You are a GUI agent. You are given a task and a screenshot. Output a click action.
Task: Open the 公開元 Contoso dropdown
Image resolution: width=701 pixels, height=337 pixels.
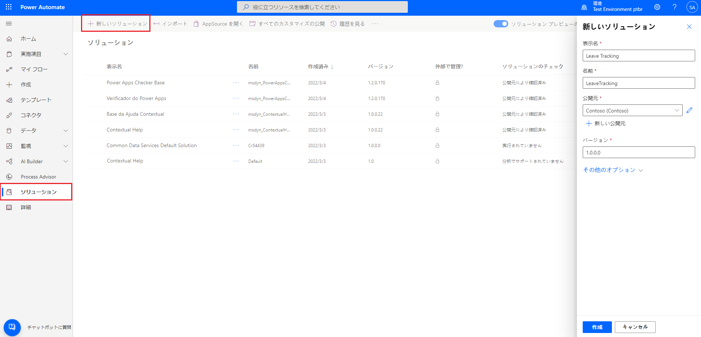point(632,111)
